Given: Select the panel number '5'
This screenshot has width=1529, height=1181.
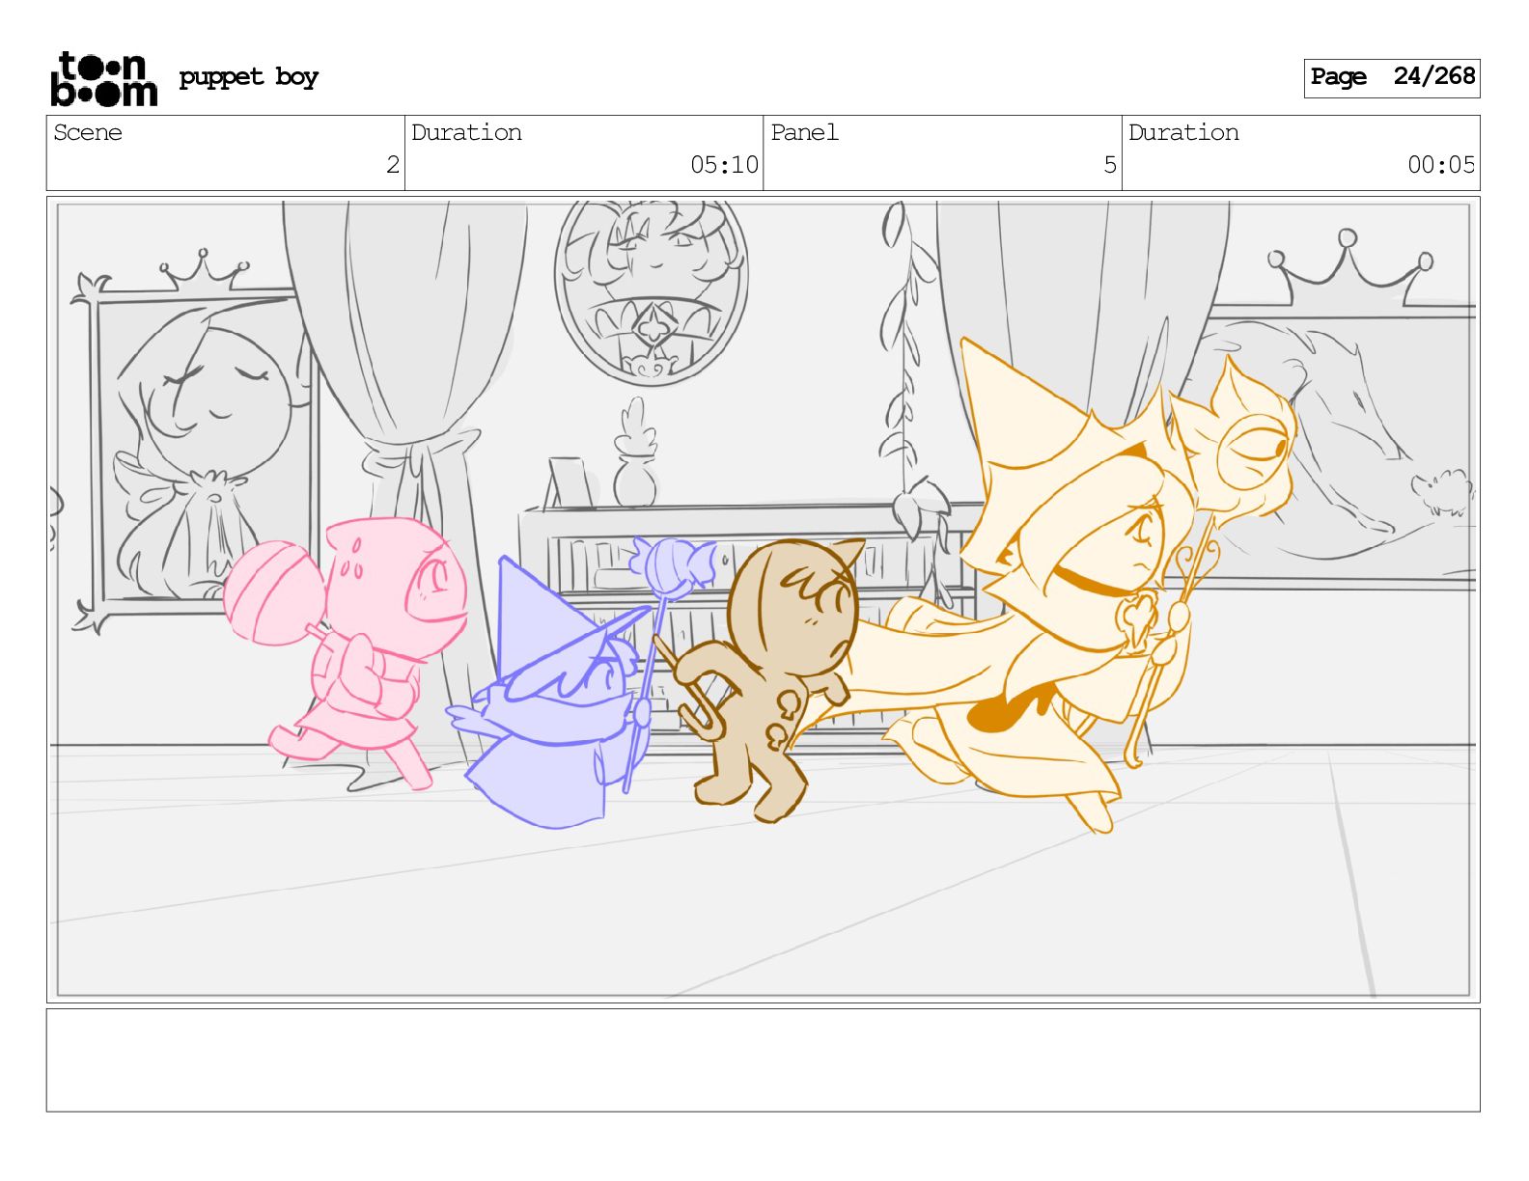Looking at the screenshot, I should (x=1109, y=165).
